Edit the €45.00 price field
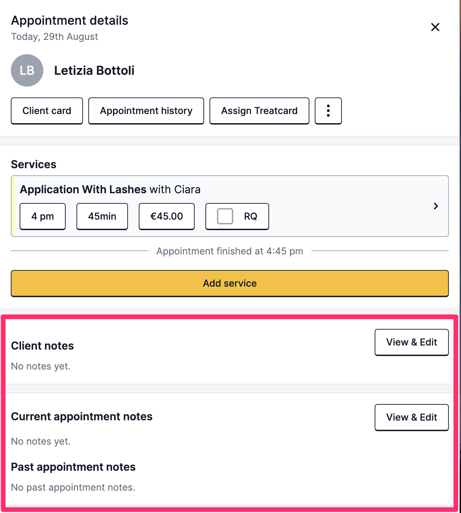461x513 pixels. tap(167, 216)
